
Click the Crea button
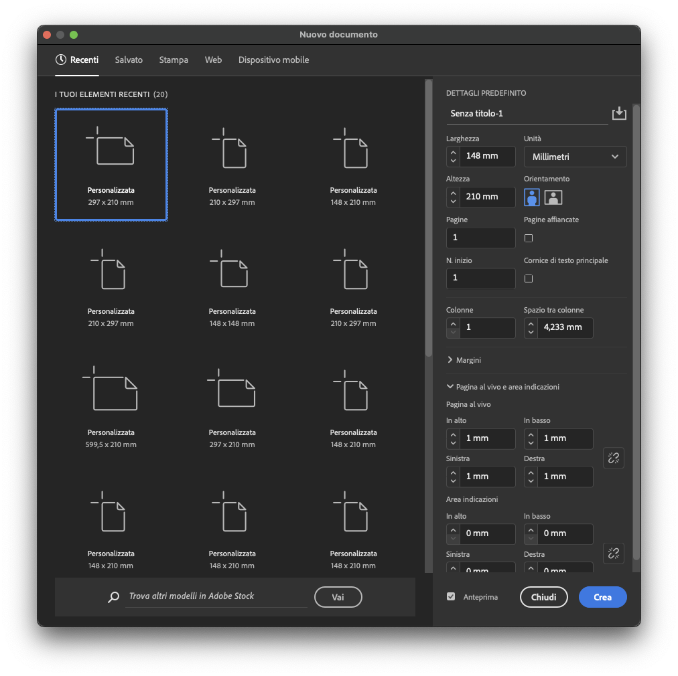[602, 597]
